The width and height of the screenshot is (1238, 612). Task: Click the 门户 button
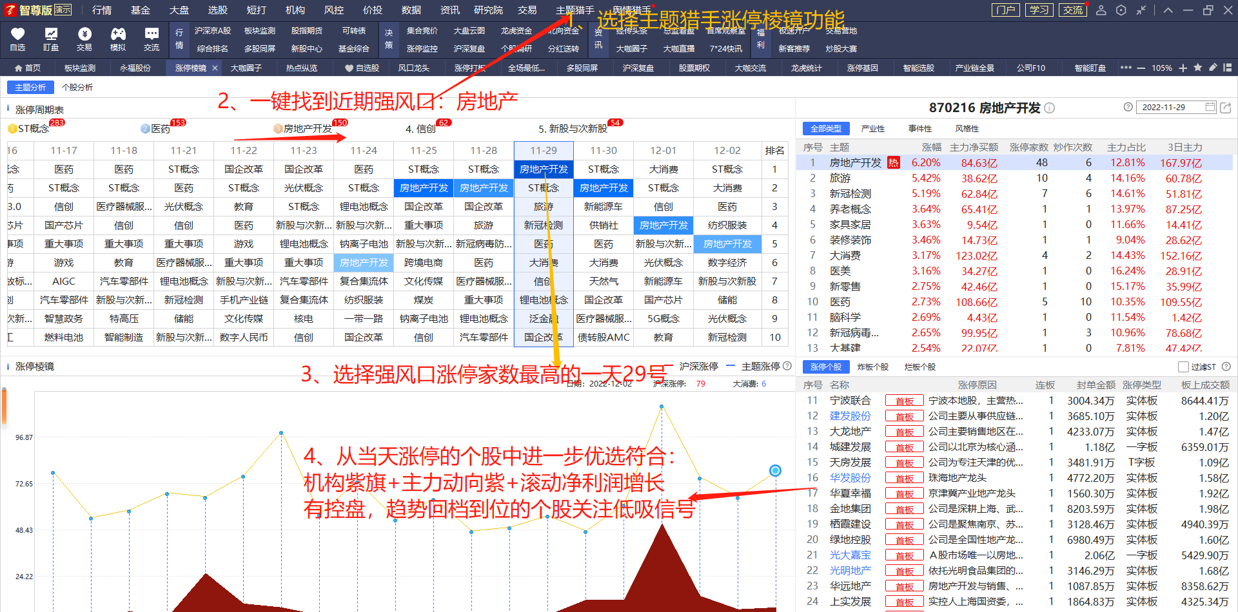pos(1006,10)
